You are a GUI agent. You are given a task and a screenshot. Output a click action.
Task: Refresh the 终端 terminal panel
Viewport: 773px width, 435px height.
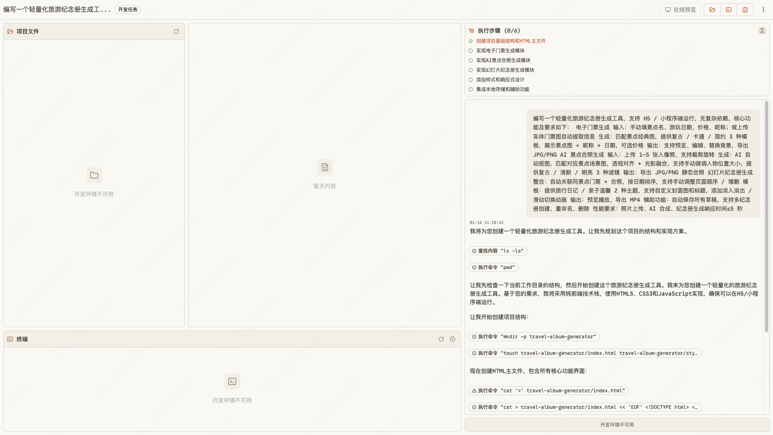441,339
